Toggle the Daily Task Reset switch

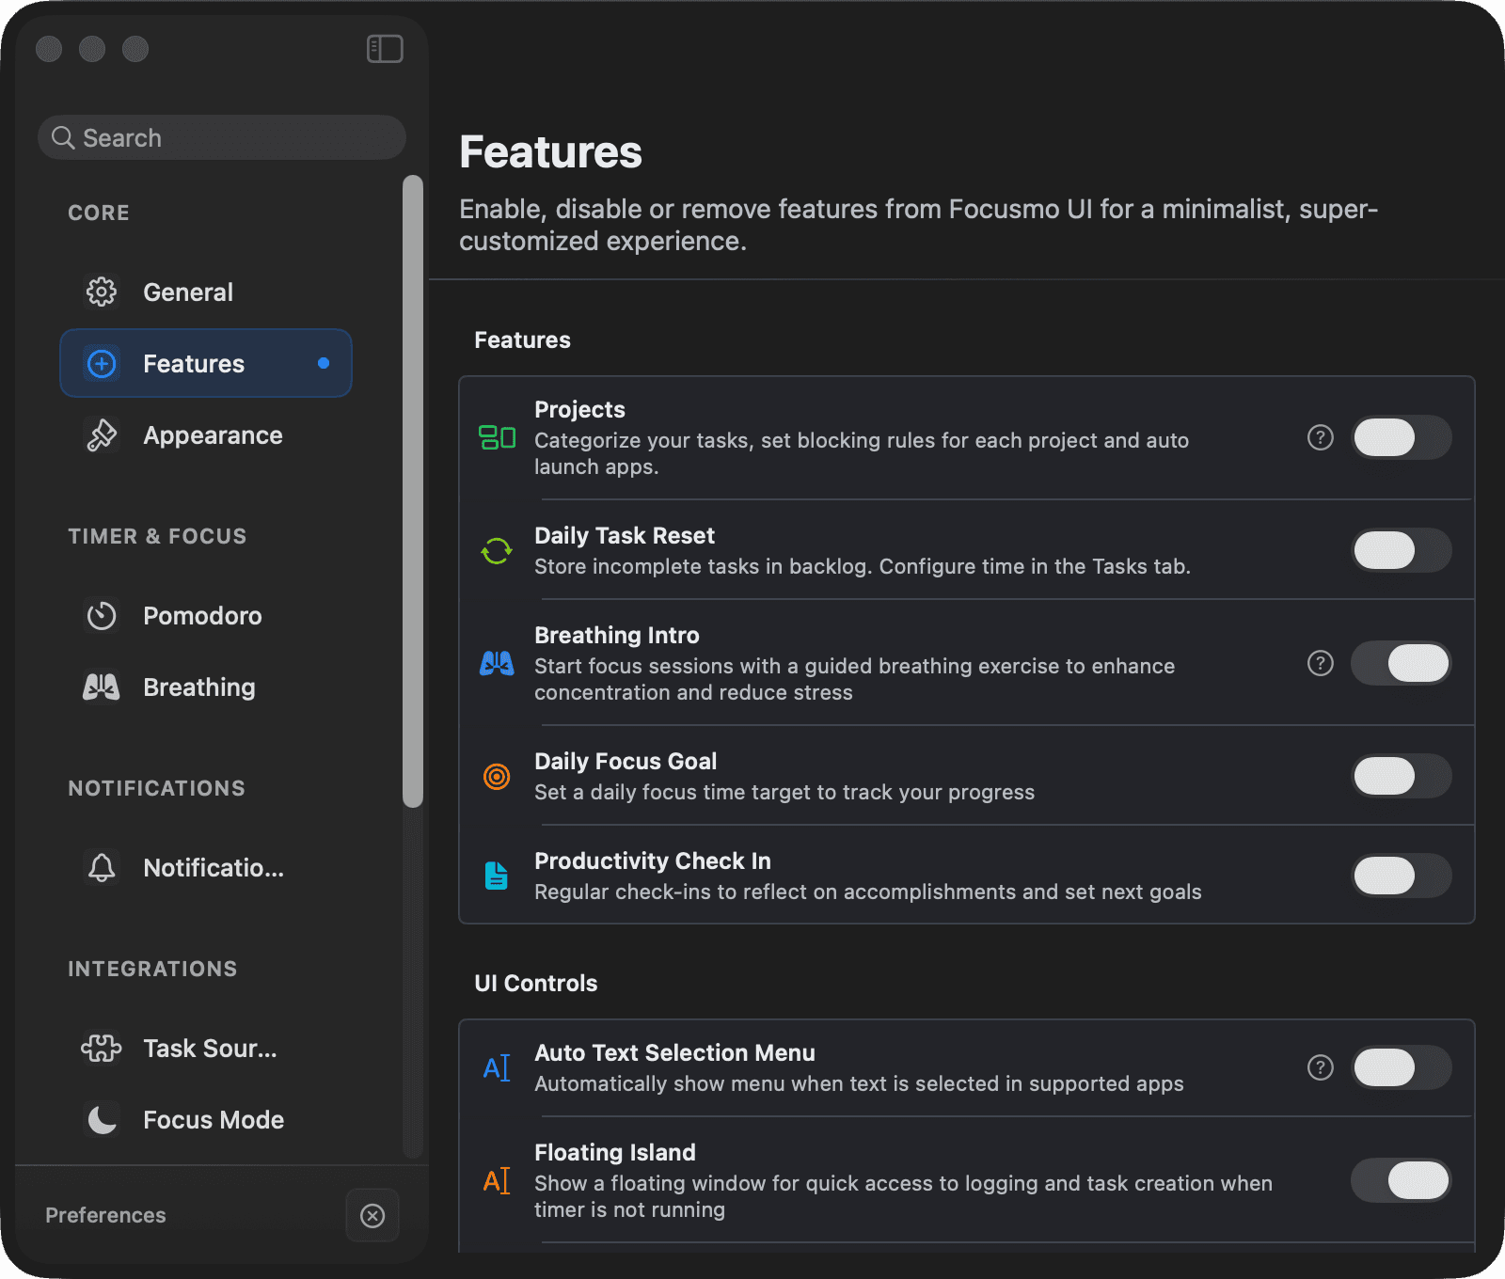click(1401, 550)
